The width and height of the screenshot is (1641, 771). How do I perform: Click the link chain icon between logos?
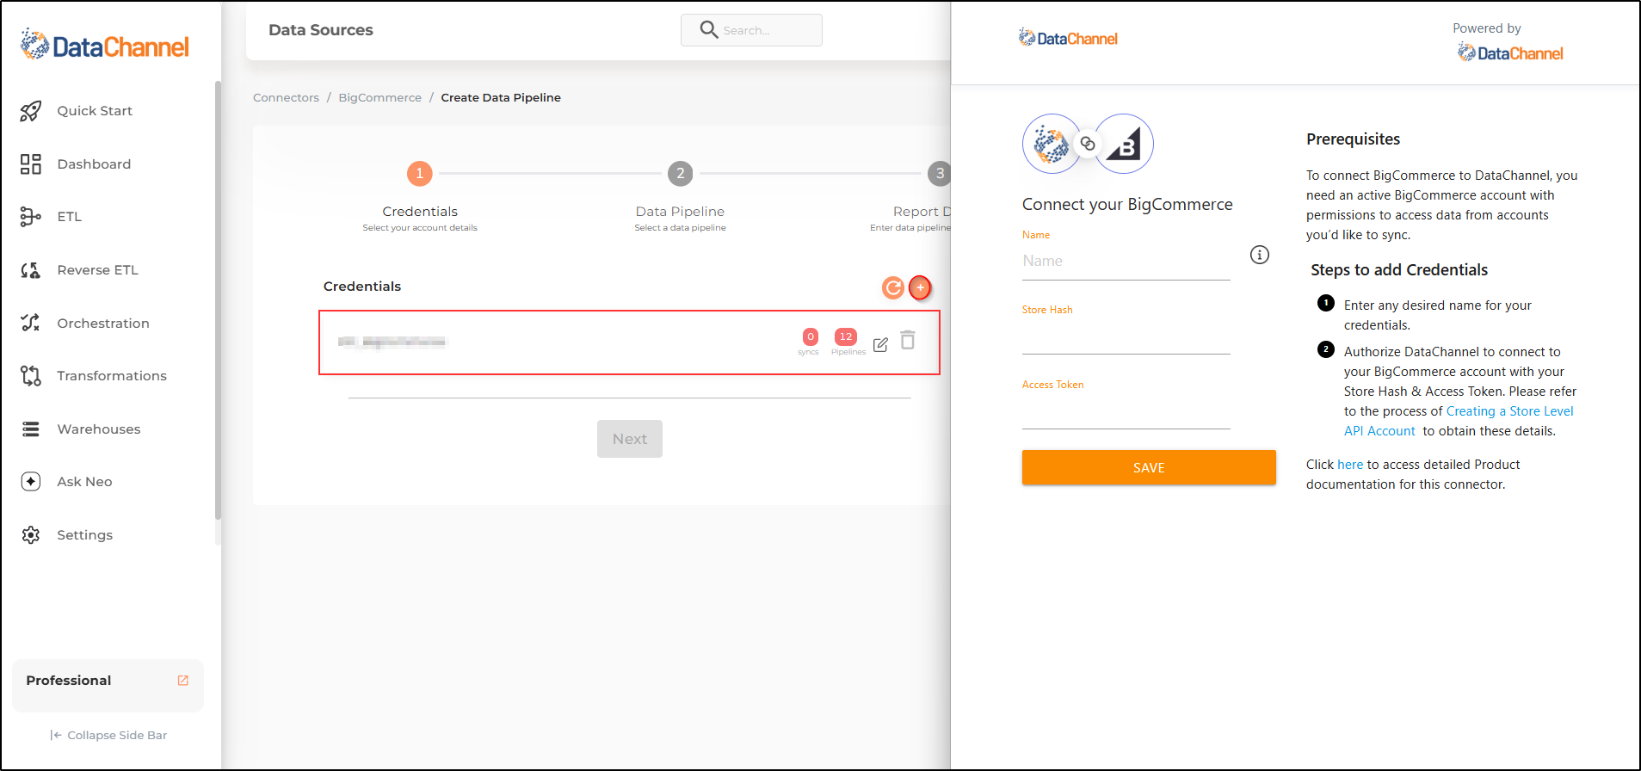(x=1088, y=144)
